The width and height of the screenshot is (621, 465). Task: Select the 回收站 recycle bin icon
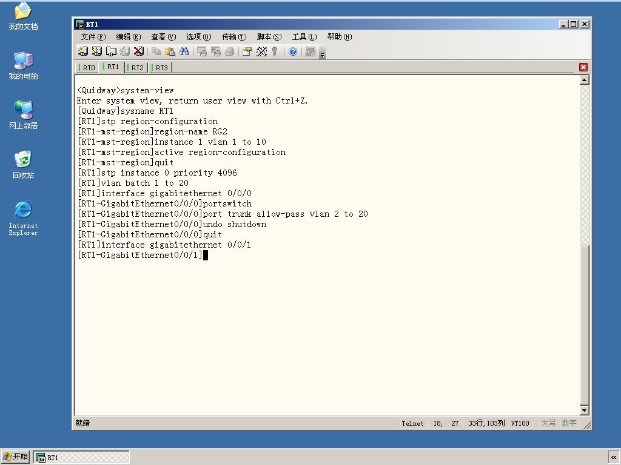pyautogui.click(x=23, y=165)
